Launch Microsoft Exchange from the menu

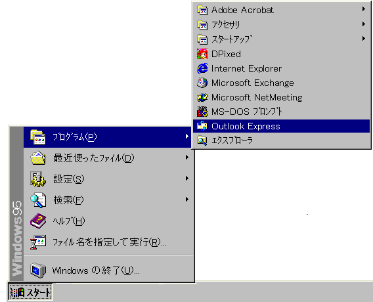point(281,83)
